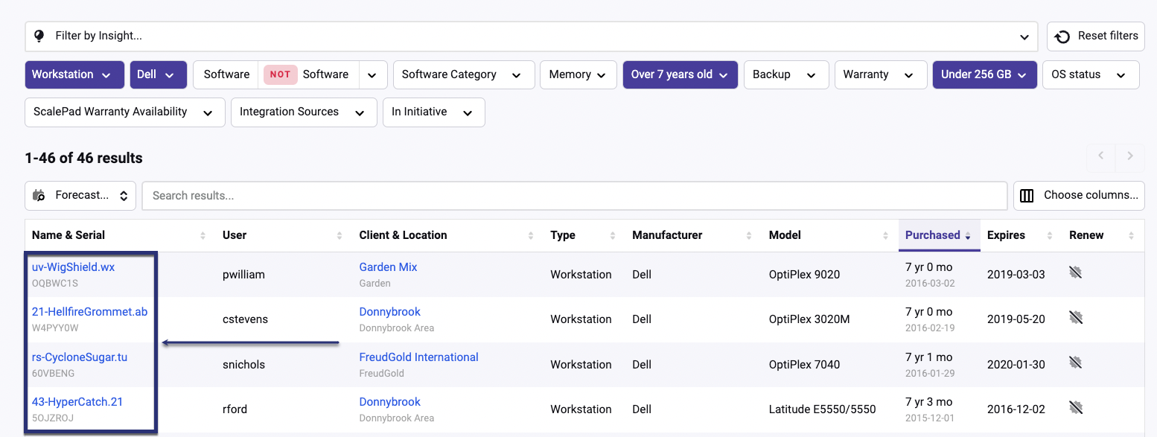The width and height of the screenshot is (1157, 437).
Task: Click the Type column header
Action: [563, 235]
